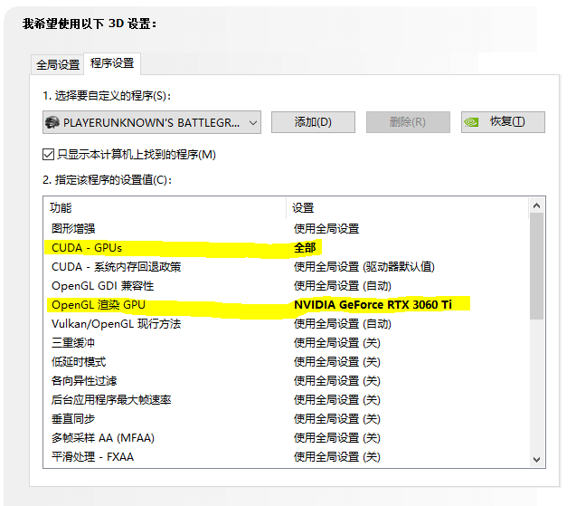The height and width of the screenshot is (506, 576).
Task: Click the NVIDIA logo on the 恢复 button
Action: (x=472, y=122)
